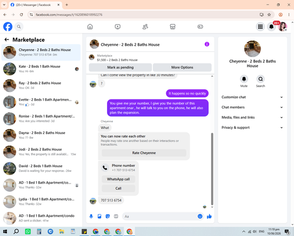Record a voice clip microphone icon
Viewport: 294px width, 236px height.
[91, 217]
